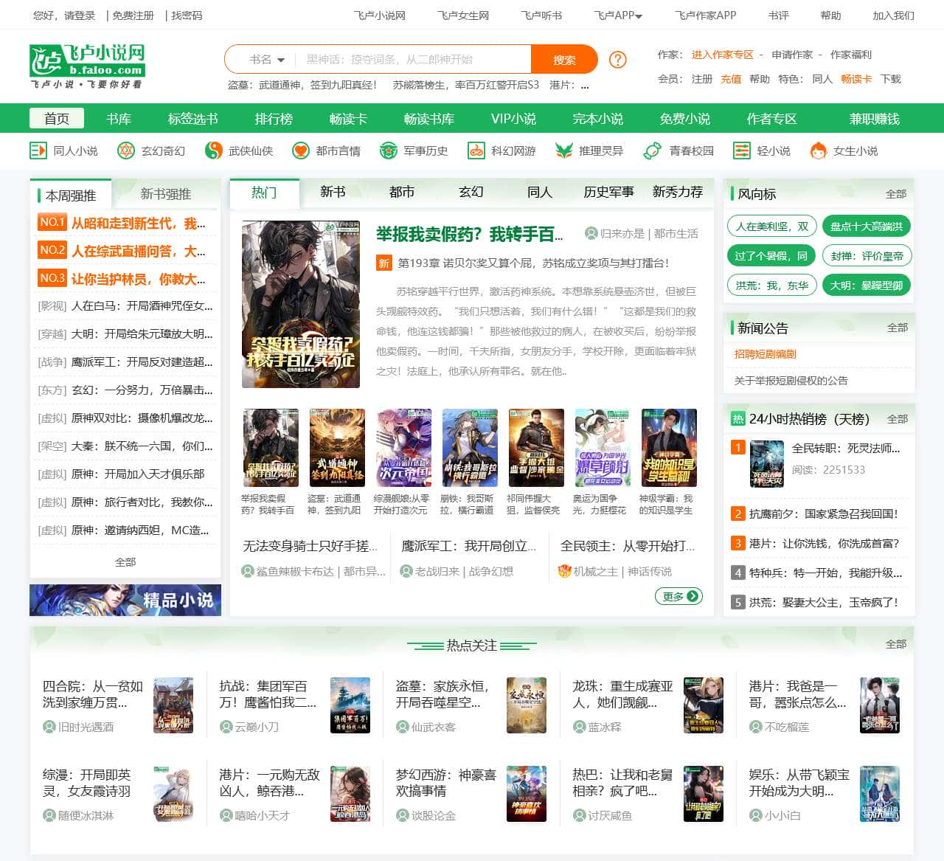Click avatar icon beside 旧时光遇酒
This screenshot has height=861, width=944.
pyautogui.click(x=49, y=727)
